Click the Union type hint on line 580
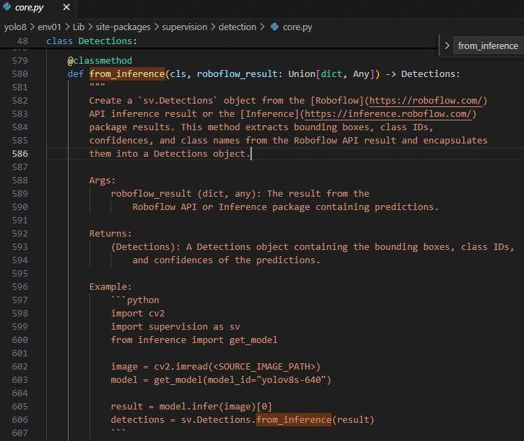 pos(302,74)
